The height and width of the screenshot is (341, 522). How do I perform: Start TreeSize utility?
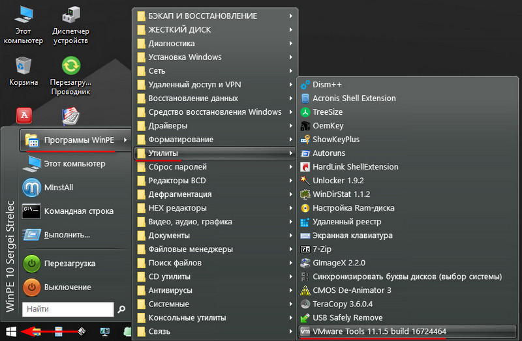(407, 111)
